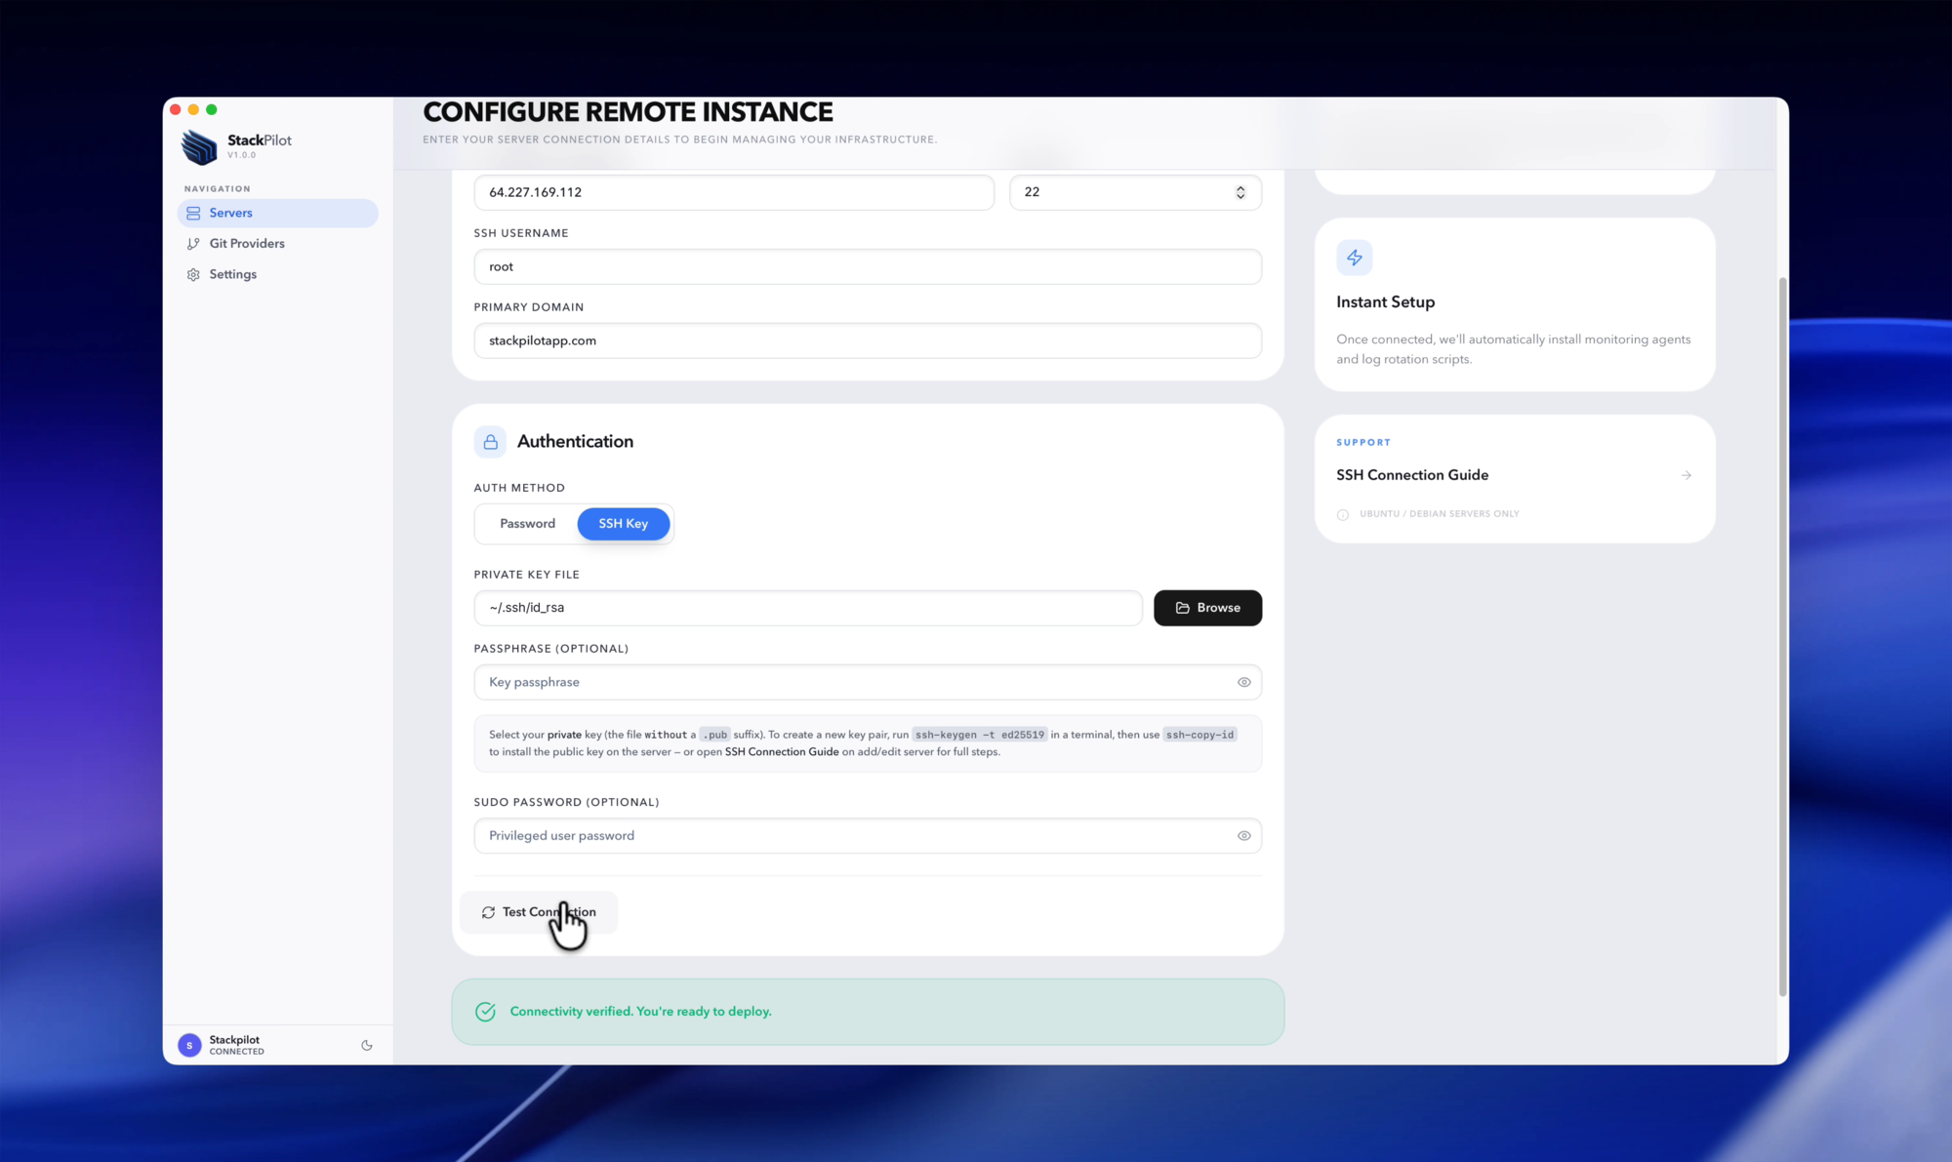The image size is (1952, 1162).
Task: Open the SSH Connection Guide support card
Action: pos(1515,479)
